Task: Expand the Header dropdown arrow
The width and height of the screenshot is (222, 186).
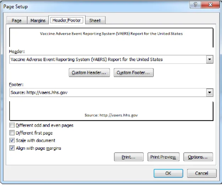Action: click(210, 59)
